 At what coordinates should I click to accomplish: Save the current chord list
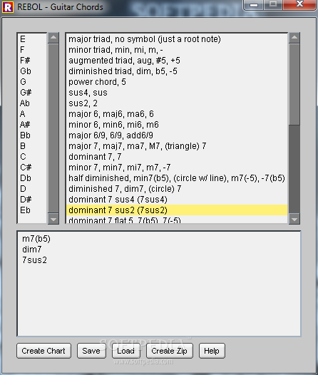[x=91, y=351]
